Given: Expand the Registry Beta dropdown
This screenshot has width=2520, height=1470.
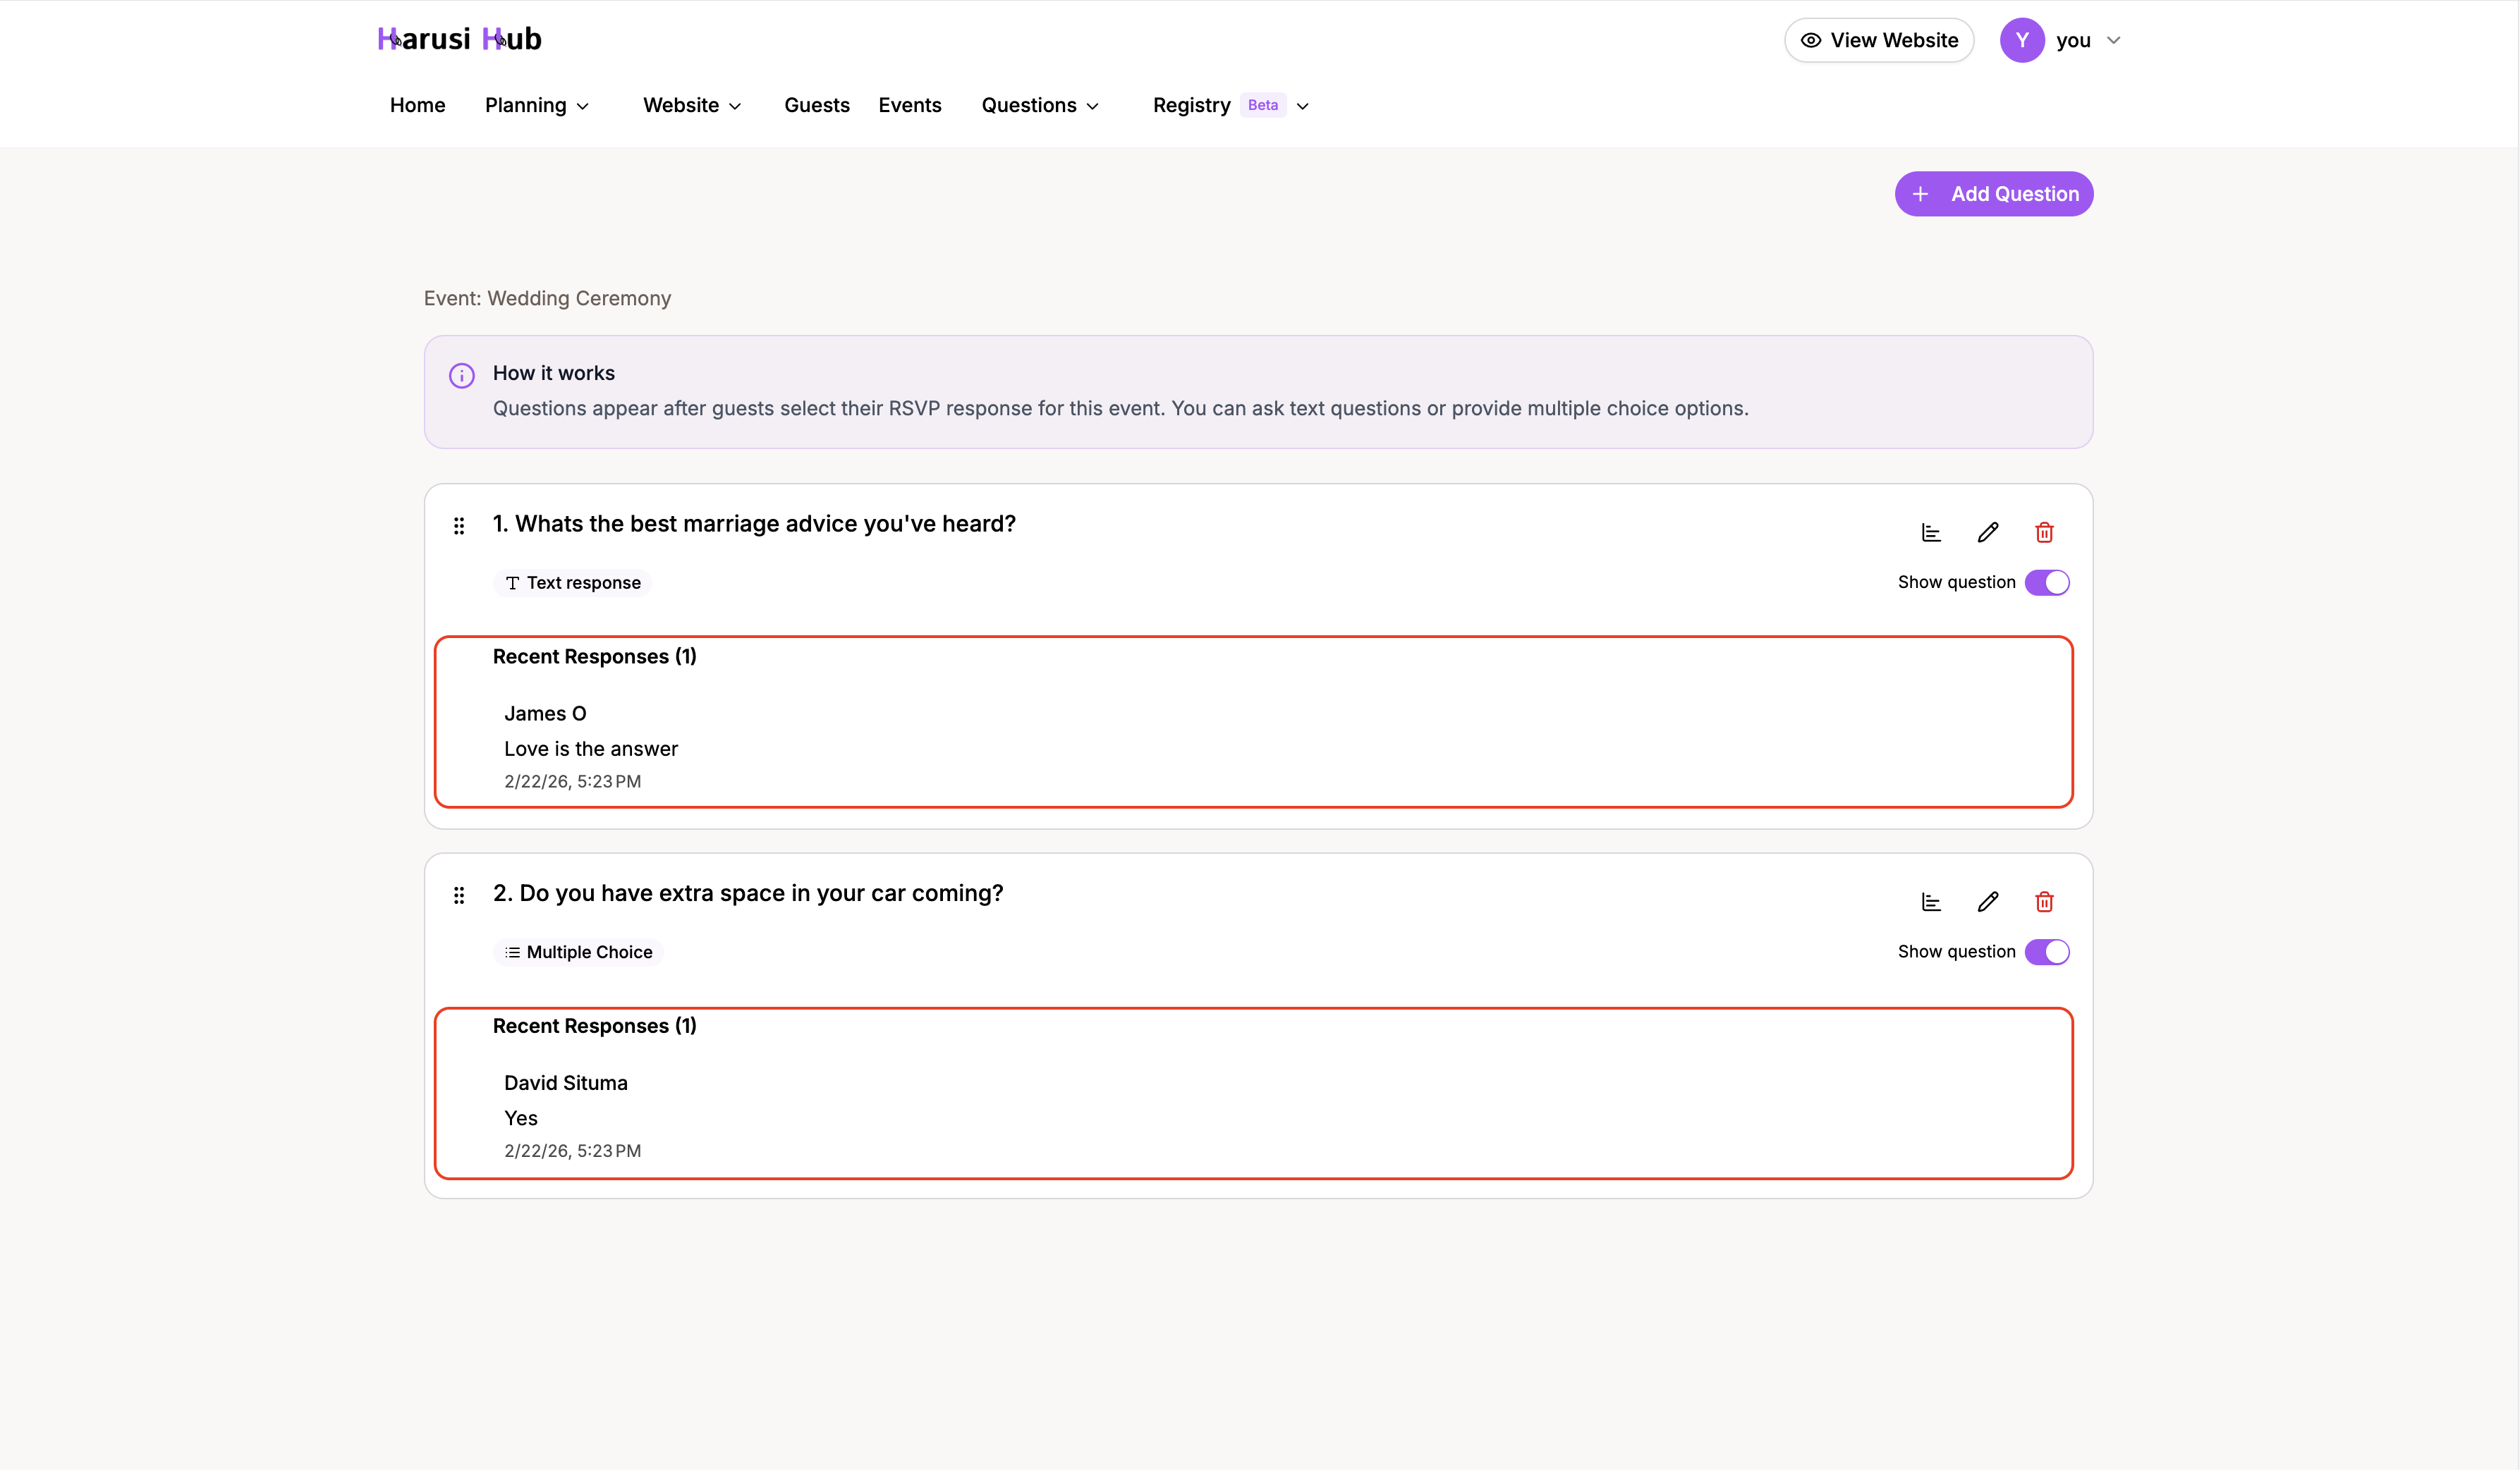Looking at the screenshot, I should coord(1303,105).
